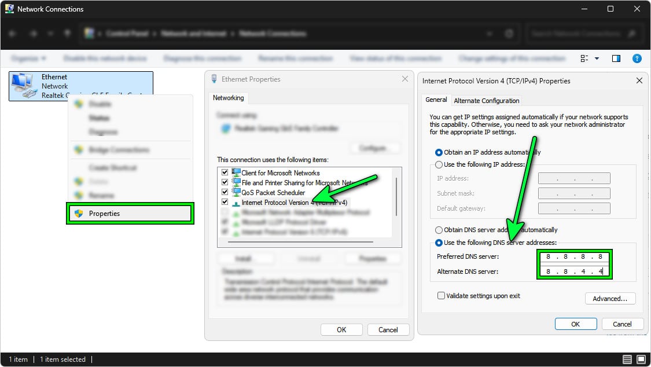Enable Validate settings upon exit
Image resolution: width=651 pixels, height=367 pixels.
click(442, 296)
